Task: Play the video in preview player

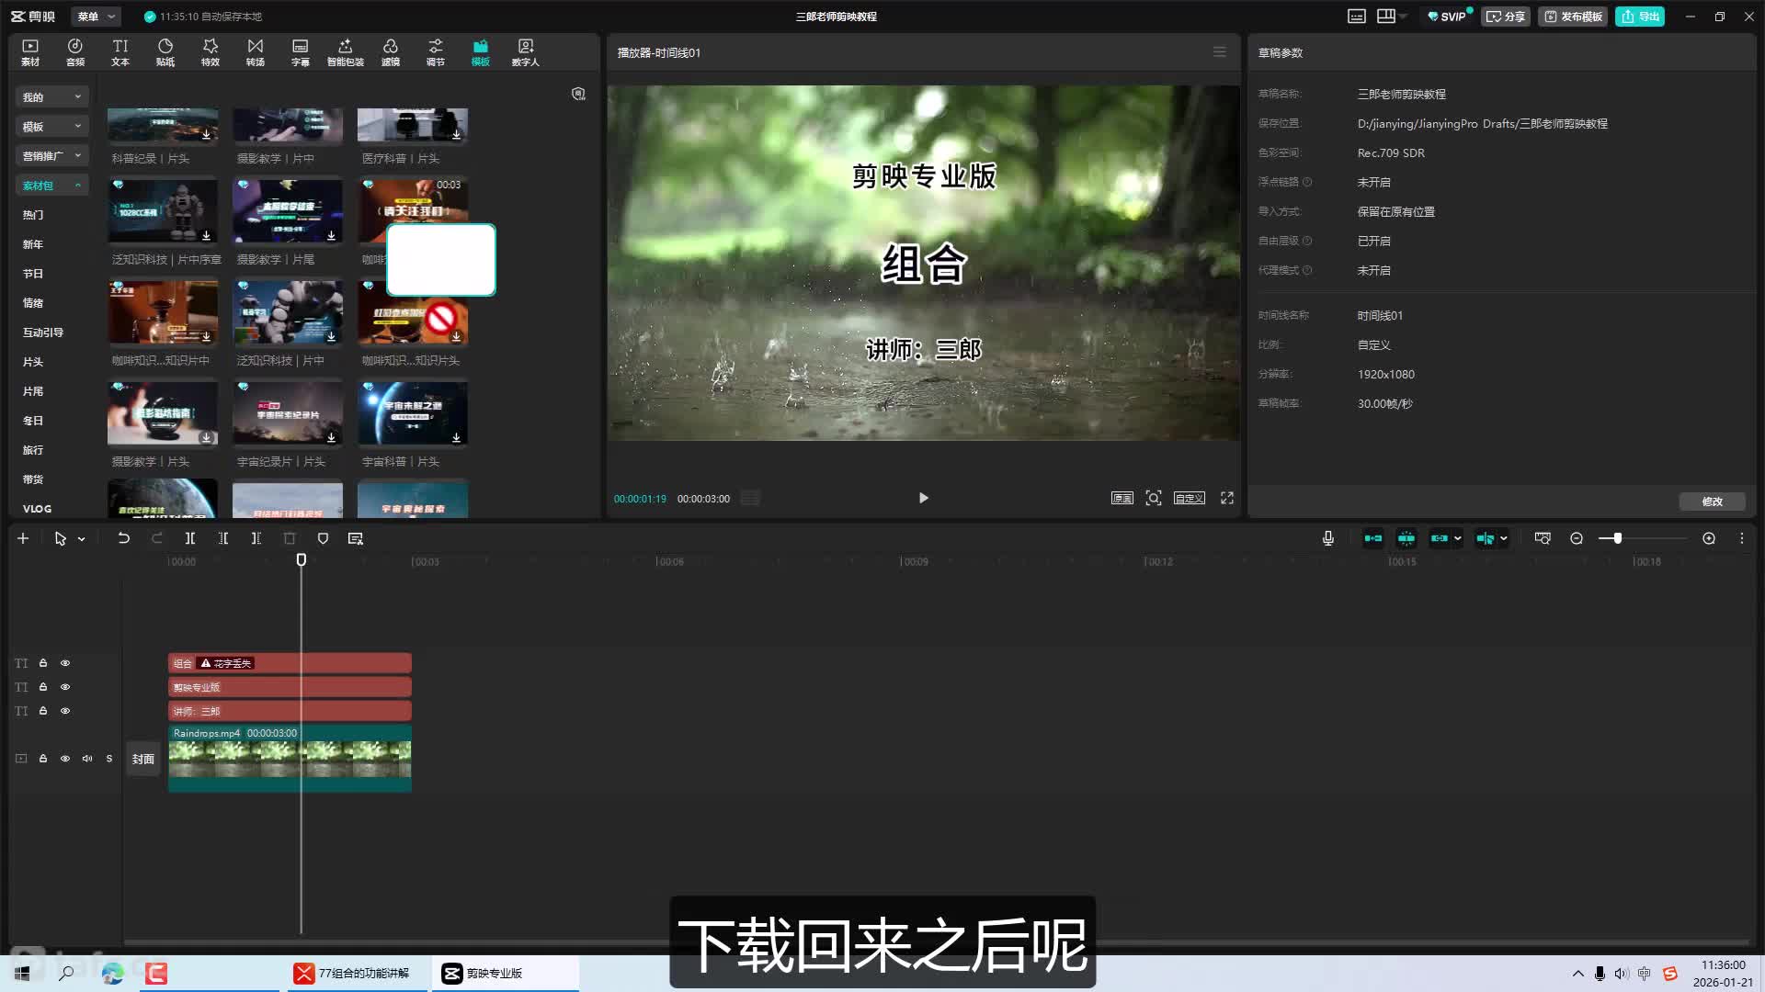Action: click(x=923, y=498)
